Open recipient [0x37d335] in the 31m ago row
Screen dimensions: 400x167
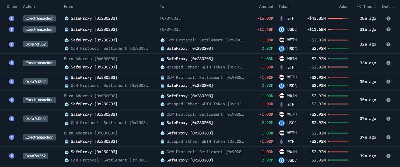point(171,29)
